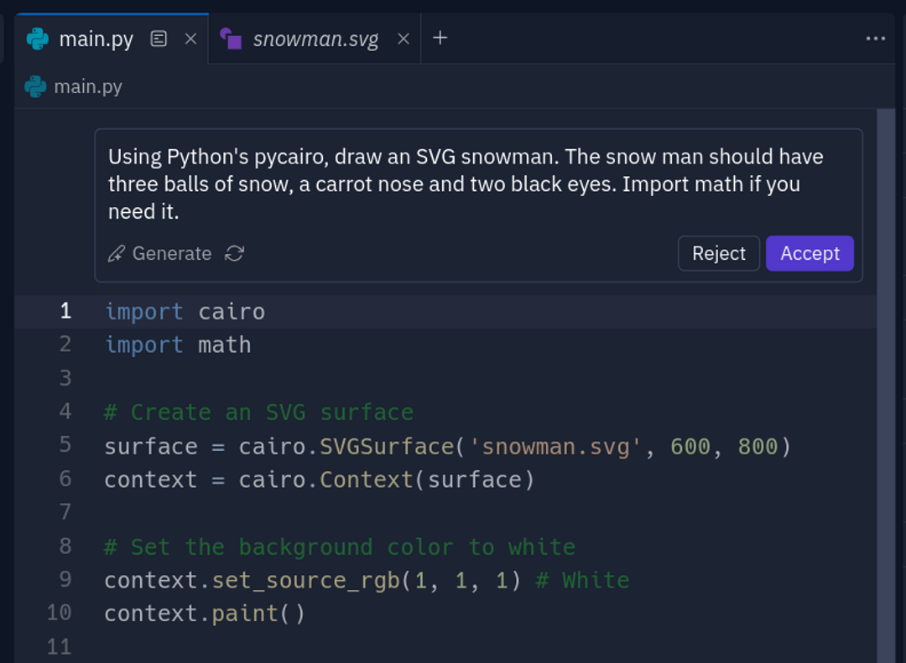Open the editor options via the ellipsis icon
The width and height of the screenshot is (906, 663).
pyautogui.click(x=876, y=38)
